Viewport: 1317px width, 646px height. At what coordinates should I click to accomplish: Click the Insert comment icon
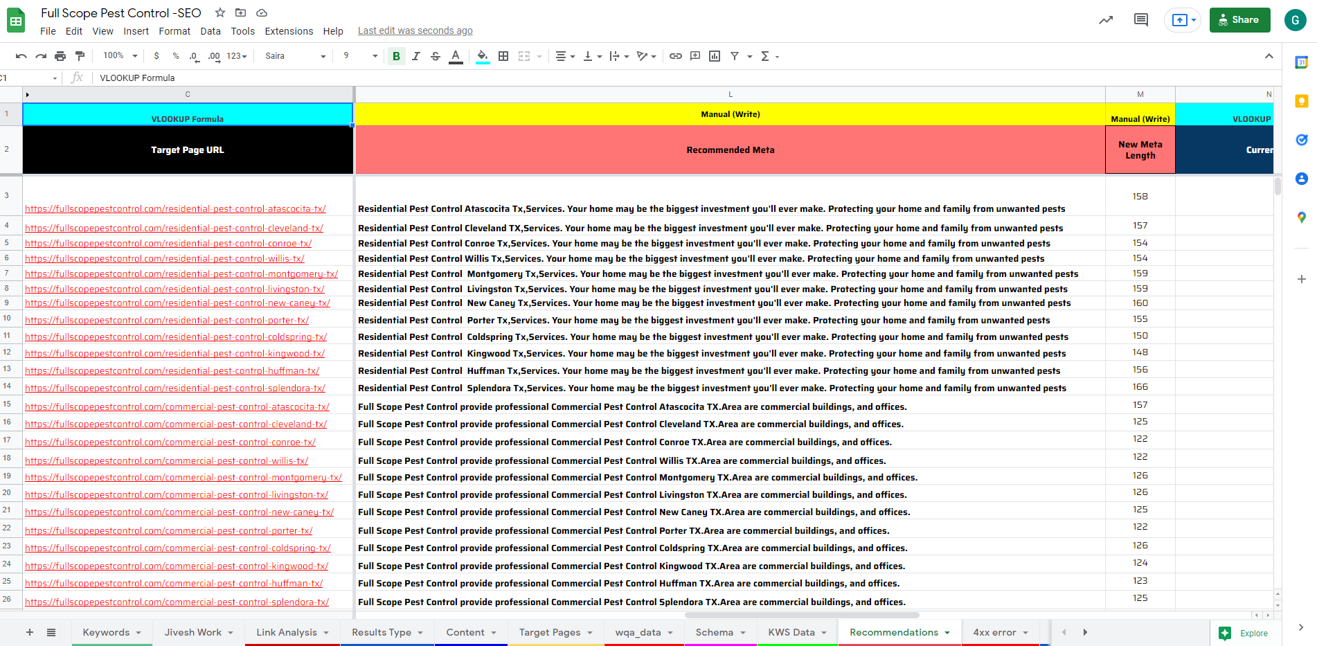695,56
